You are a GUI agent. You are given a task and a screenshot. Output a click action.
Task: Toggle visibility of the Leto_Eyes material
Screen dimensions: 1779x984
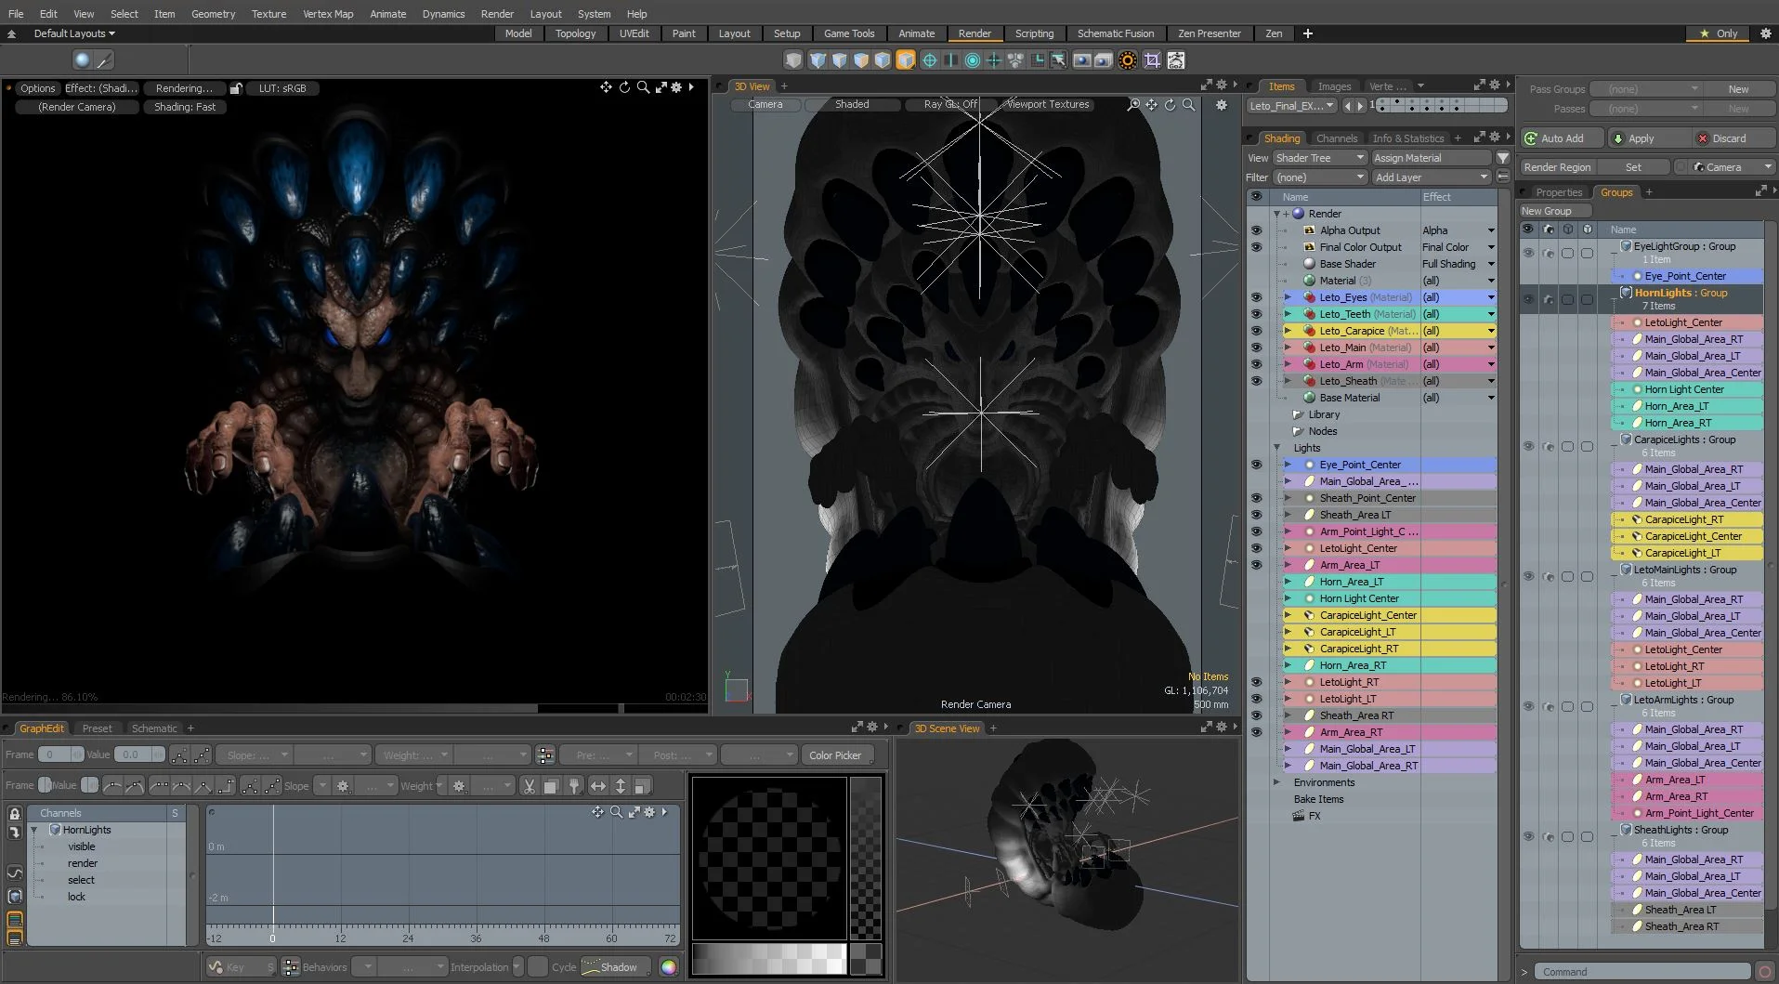click(x=1256, y=297)
